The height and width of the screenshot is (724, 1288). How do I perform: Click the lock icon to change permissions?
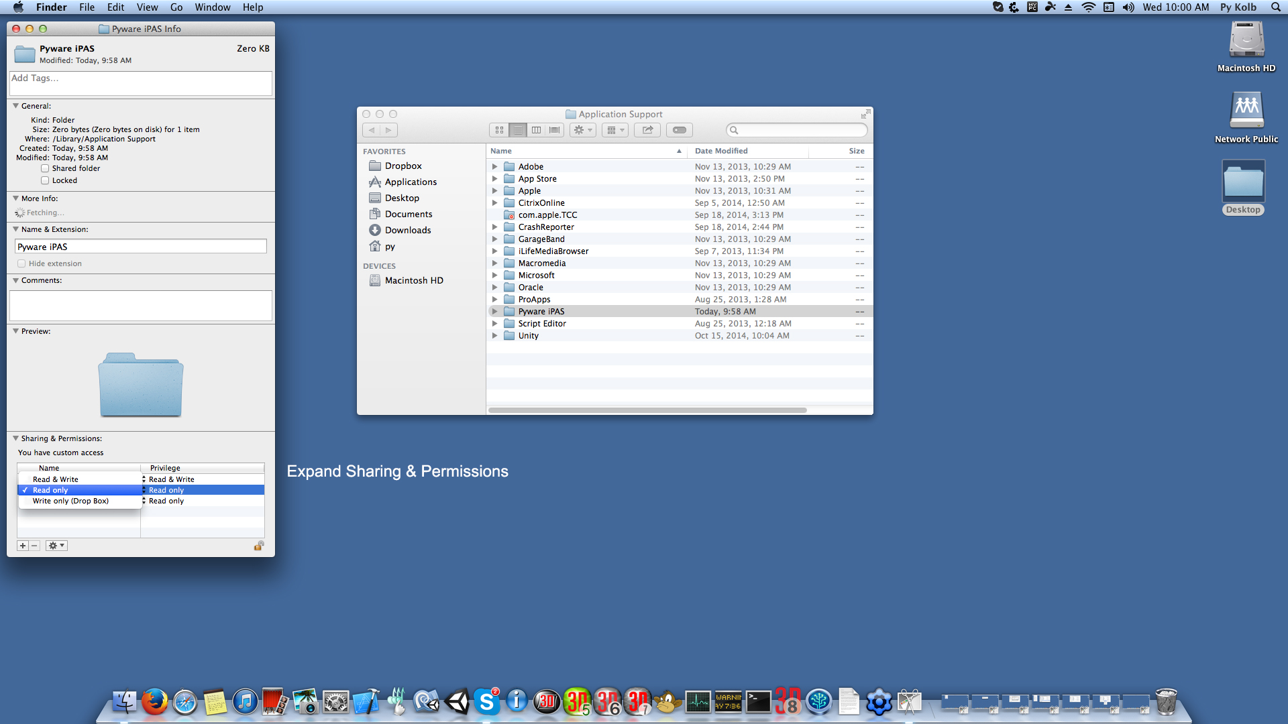[x=258, y=546]
